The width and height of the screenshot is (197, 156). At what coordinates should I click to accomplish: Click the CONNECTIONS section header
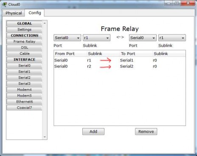point(24,36)
